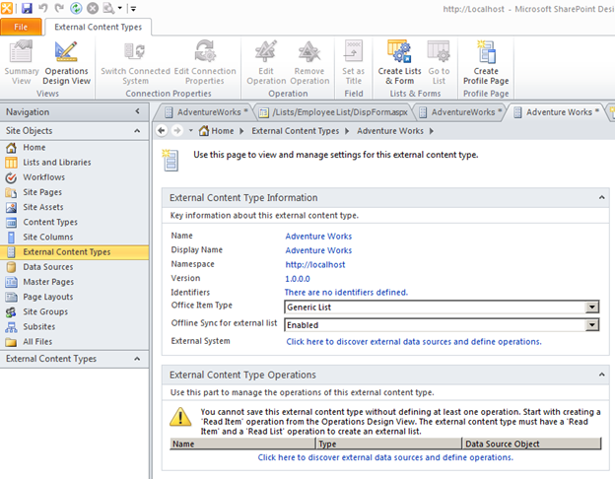The height and width of the screenshot is (479, 615).
Task: Click the green Refresh icon in title bar
Action: coord(76,8)
